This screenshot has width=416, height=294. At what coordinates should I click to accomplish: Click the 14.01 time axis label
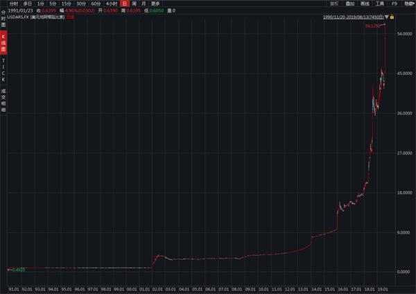(x=317, y=289)
